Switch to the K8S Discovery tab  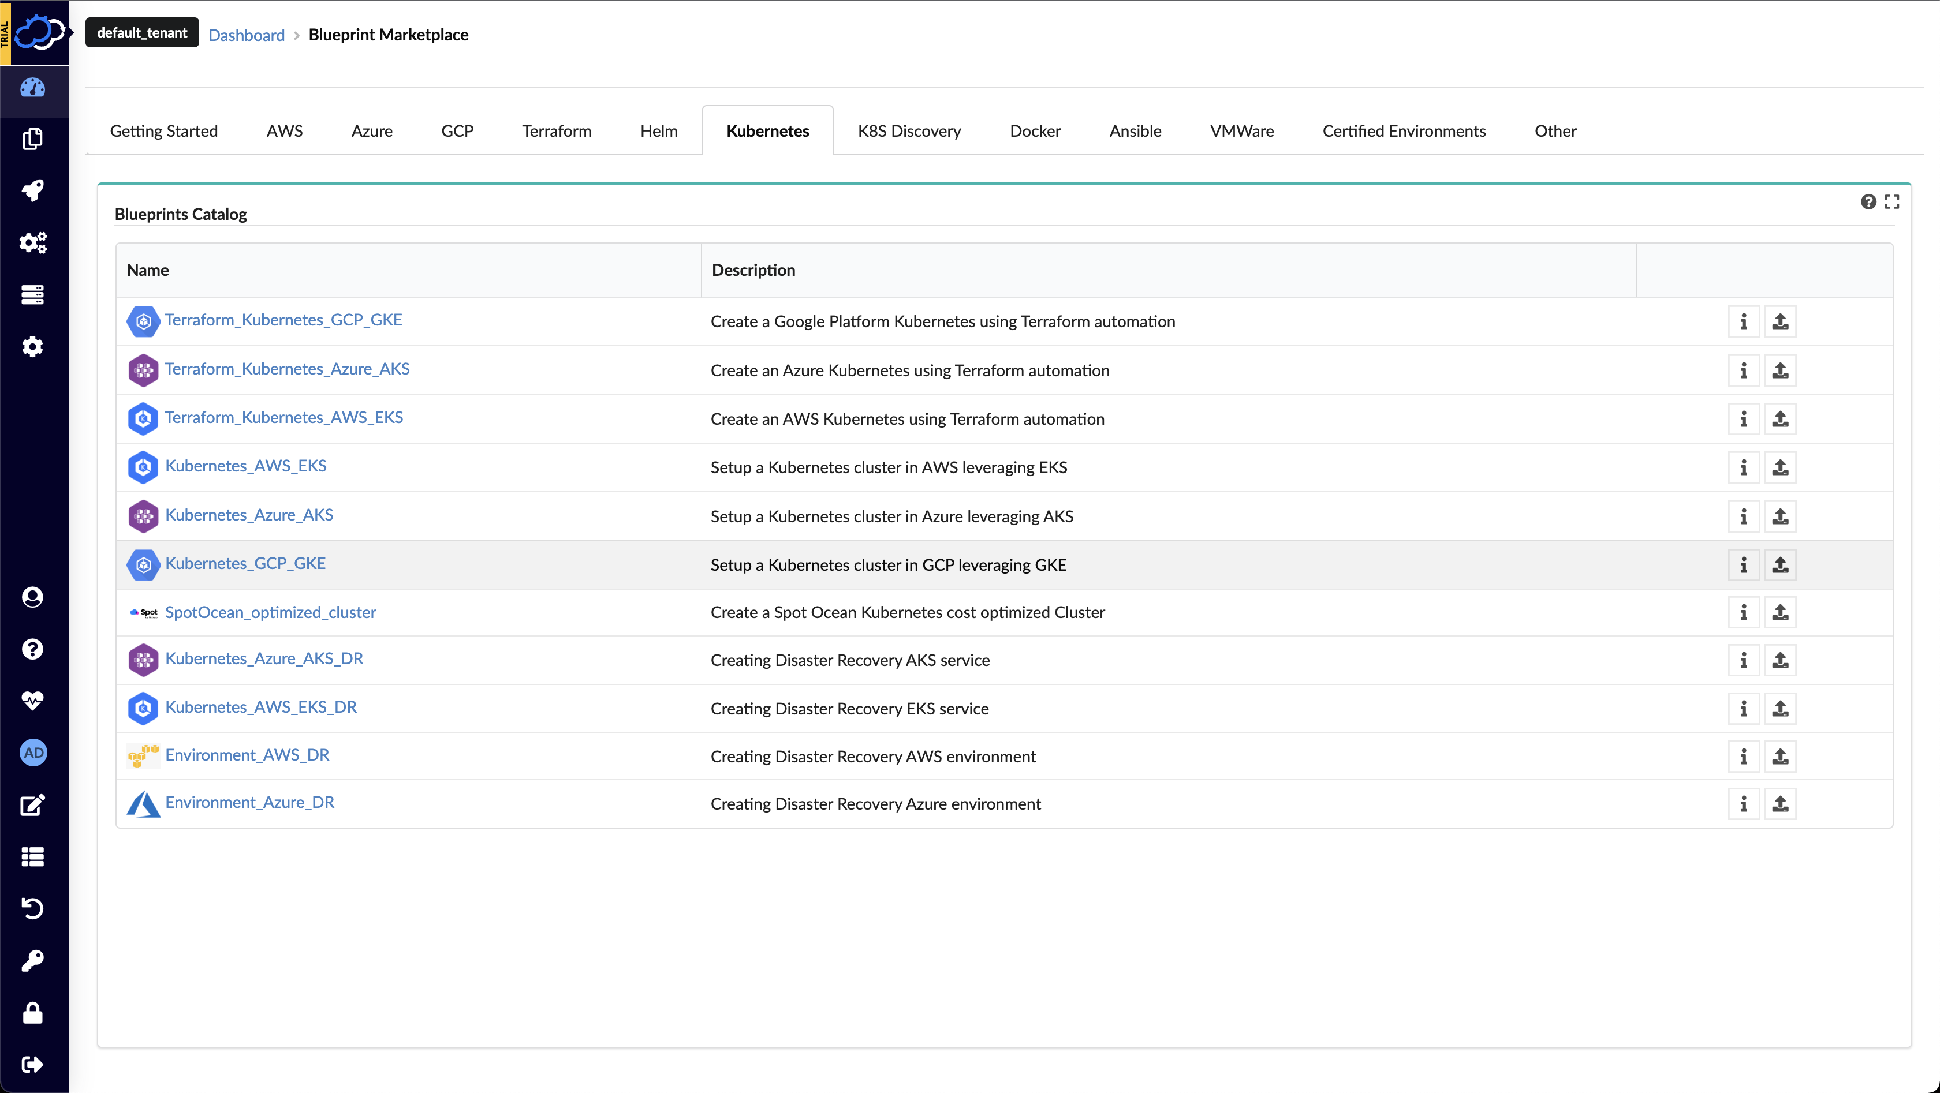point(909,131)
